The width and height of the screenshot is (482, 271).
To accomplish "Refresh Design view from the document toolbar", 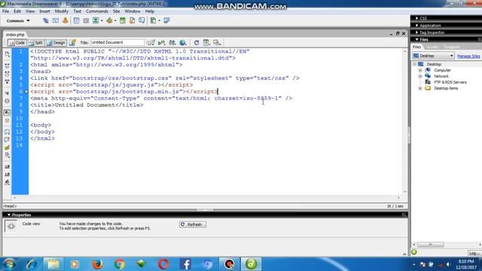I will (x=197, y=43).
